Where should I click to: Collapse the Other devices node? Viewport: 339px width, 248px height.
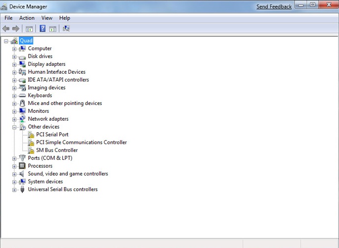coord(14,127)
